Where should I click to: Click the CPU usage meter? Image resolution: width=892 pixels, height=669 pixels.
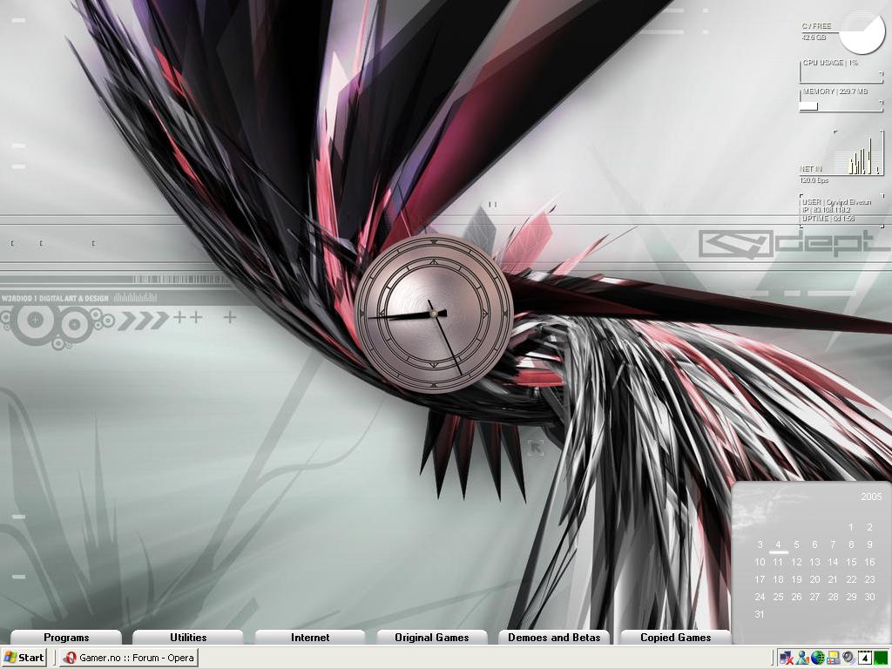coord(841,72)
